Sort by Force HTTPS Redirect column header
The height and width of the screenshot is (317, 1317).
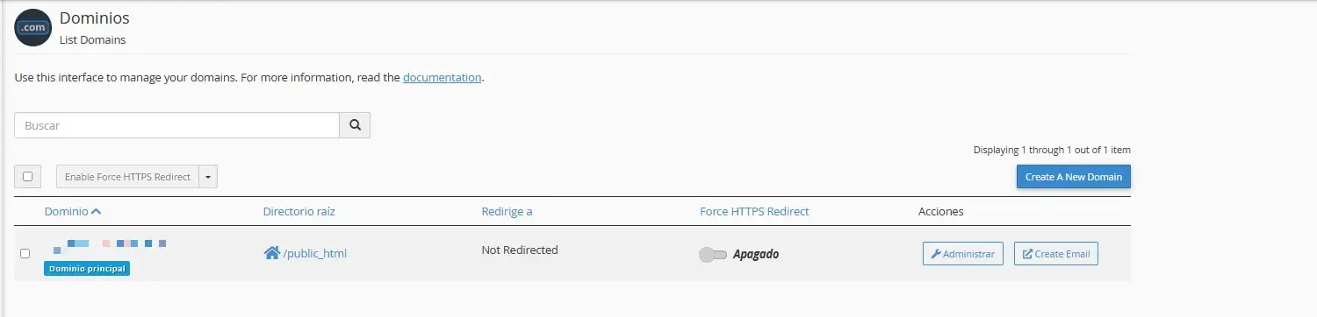pyautogui.click(x=754, y=211)
